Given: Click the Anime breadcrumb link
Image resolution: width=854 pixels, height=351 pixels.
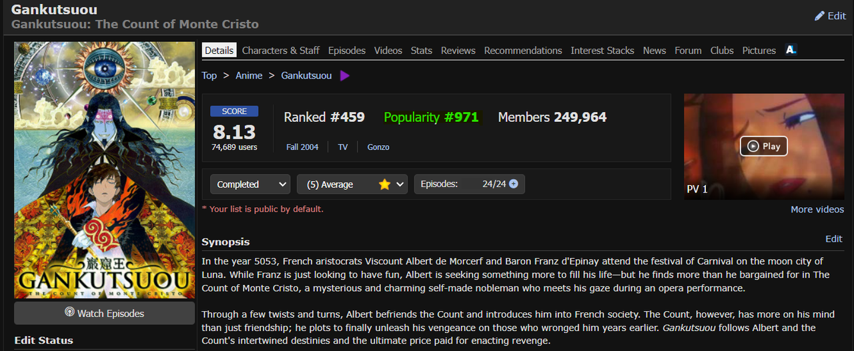Looking at the screenshot, I should click(249, 76).
